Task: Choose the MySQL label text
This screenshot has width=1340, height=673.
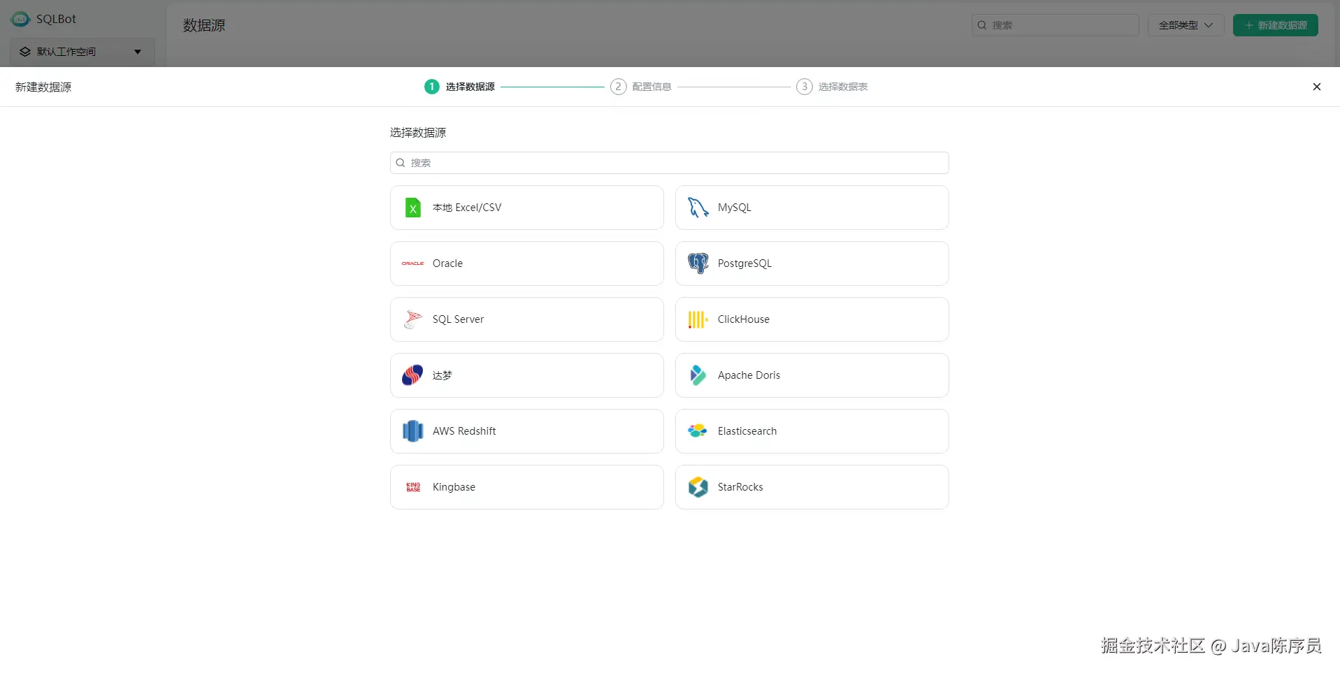Action: (735, 208)
